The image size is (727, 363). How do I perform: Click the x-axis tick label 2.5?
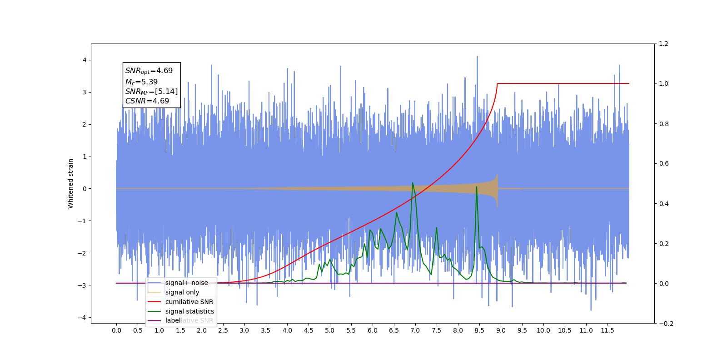click(223, 331)
